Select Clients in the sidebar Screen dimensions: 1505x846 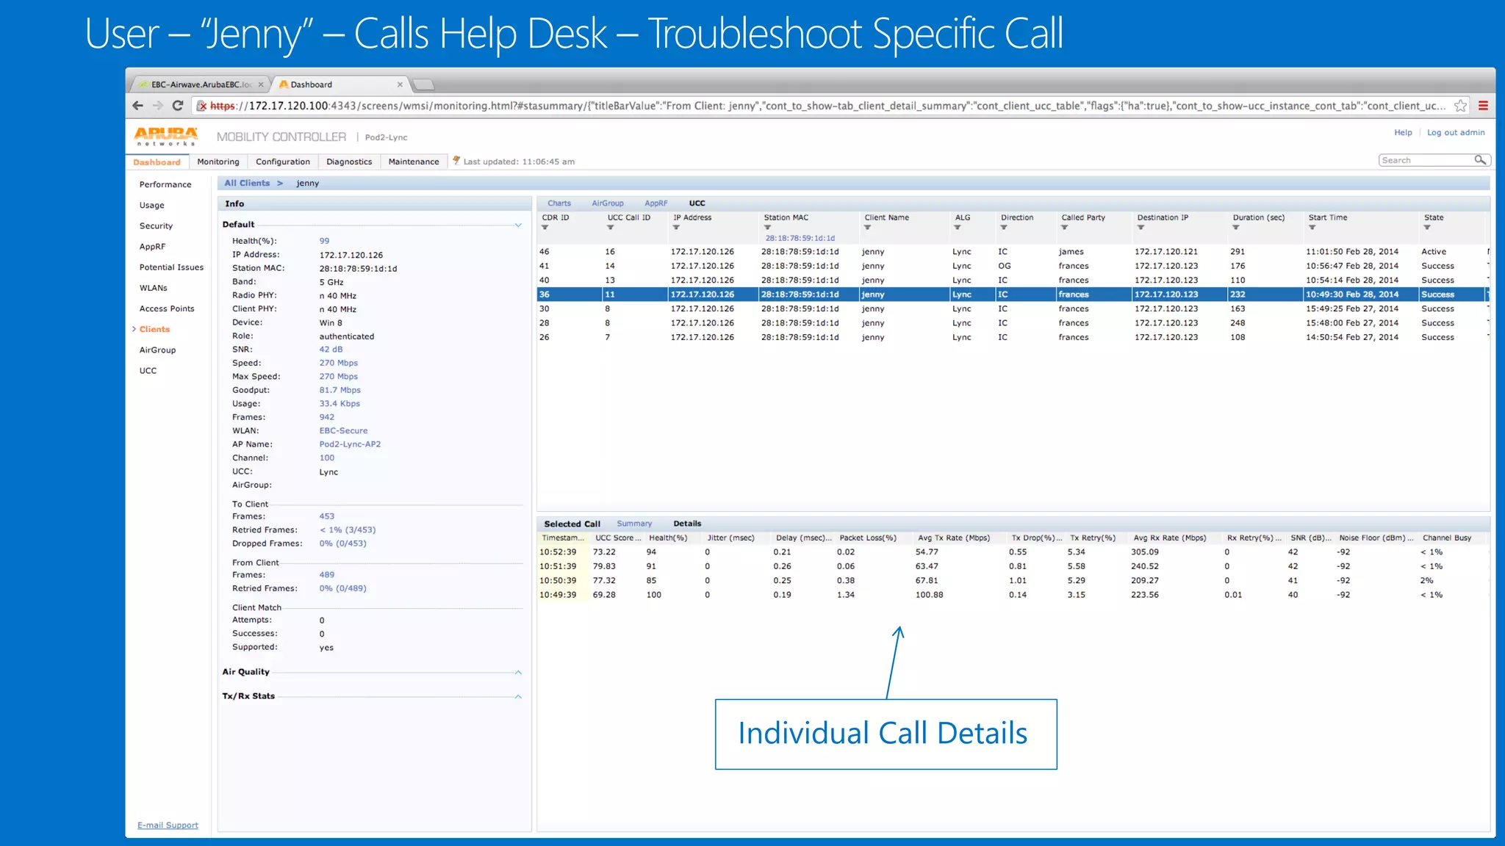[x=154, y=329]
